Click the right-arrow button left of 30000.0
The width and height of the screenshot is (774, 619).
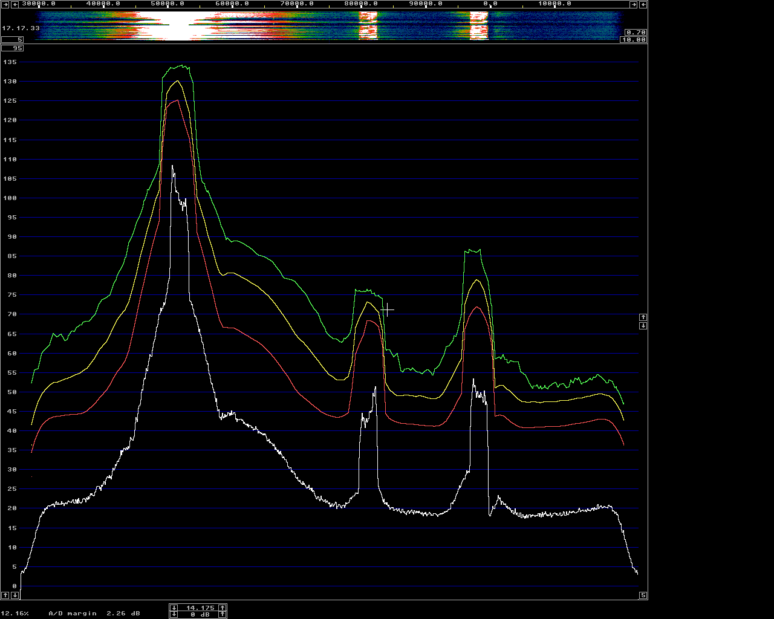tap(5, 5)
